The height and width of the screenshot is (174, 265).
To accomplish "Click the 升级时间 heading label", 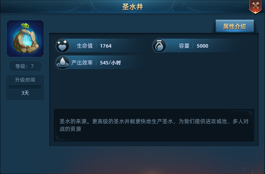I will pos(25,80).
